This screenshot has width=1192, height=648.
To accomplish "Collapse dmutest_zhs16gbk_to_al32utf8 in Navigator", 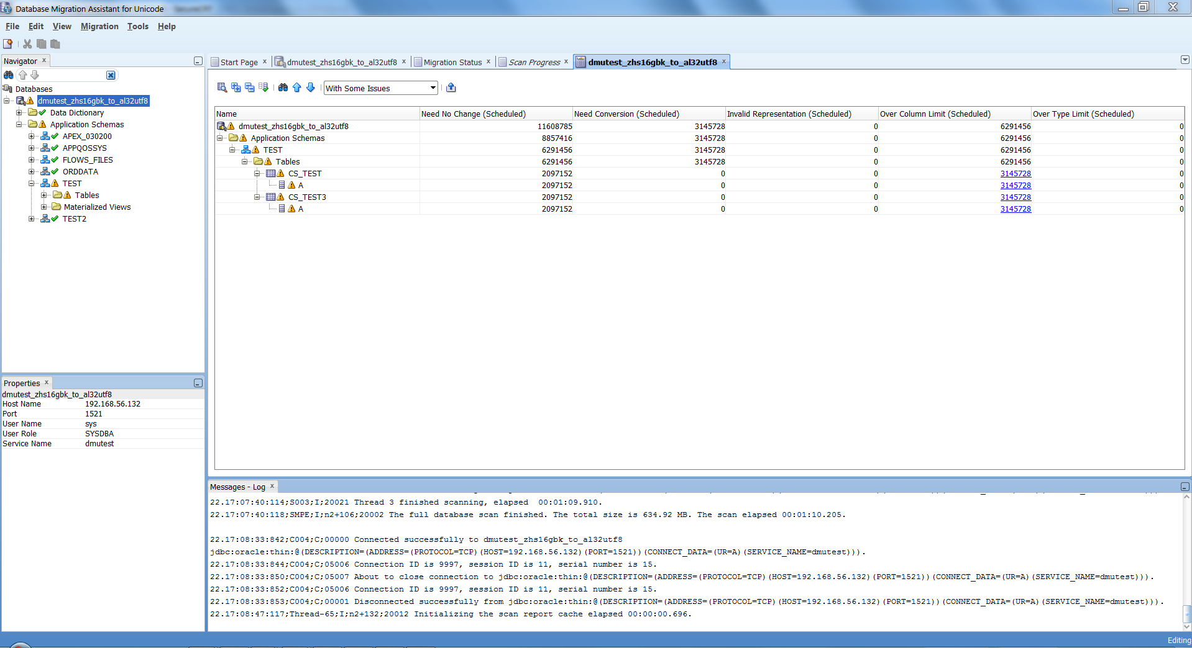I will (x=7, y=101).
